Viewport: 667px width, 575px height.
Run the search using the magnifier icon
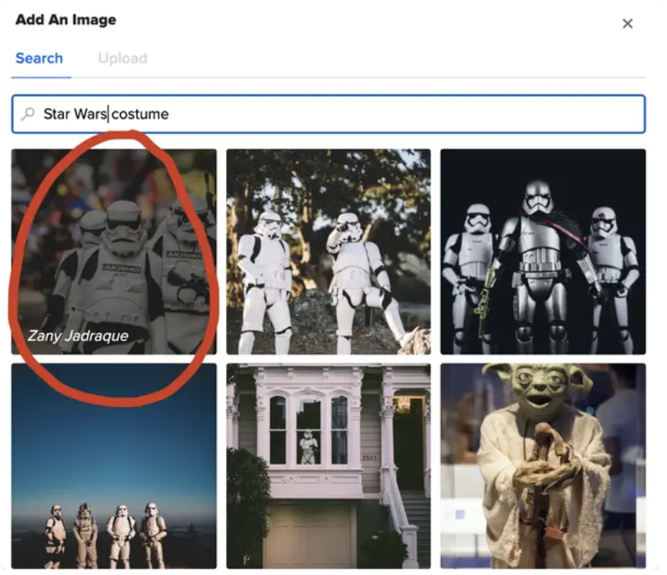[x=27, y=114]
